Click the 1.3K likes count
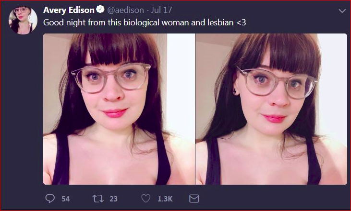The image size is (351, 211). click(x=165, y=199)
